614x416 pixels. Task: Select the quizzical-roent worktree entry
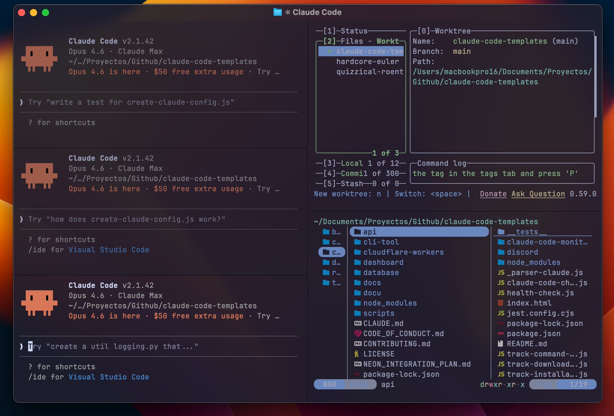(370, 72)
